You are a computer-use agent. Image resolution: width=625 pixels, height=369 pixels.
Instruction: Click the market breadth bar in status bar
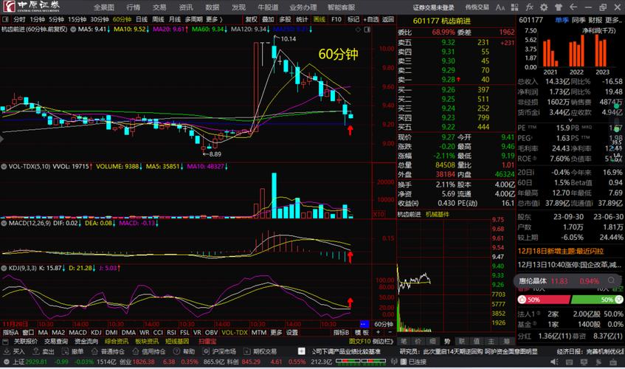(361, 362)
